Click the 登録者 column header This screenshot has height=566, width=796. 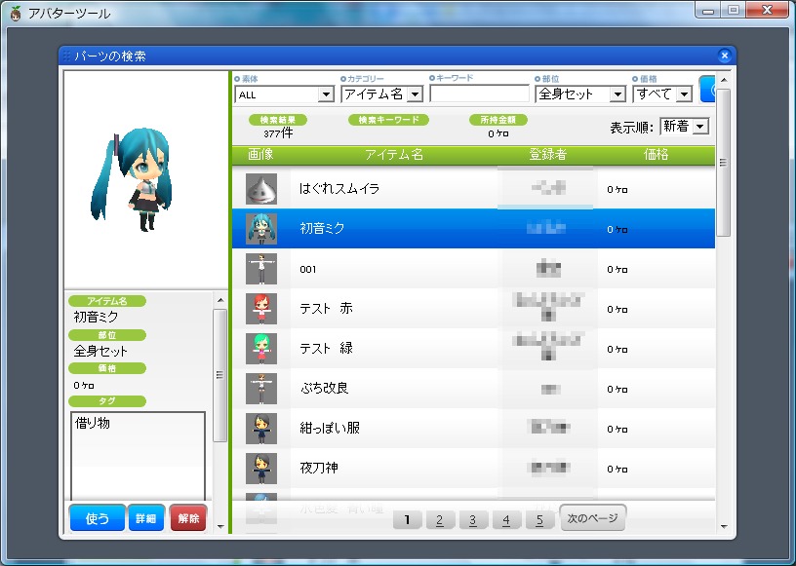[x=547, y=155]
